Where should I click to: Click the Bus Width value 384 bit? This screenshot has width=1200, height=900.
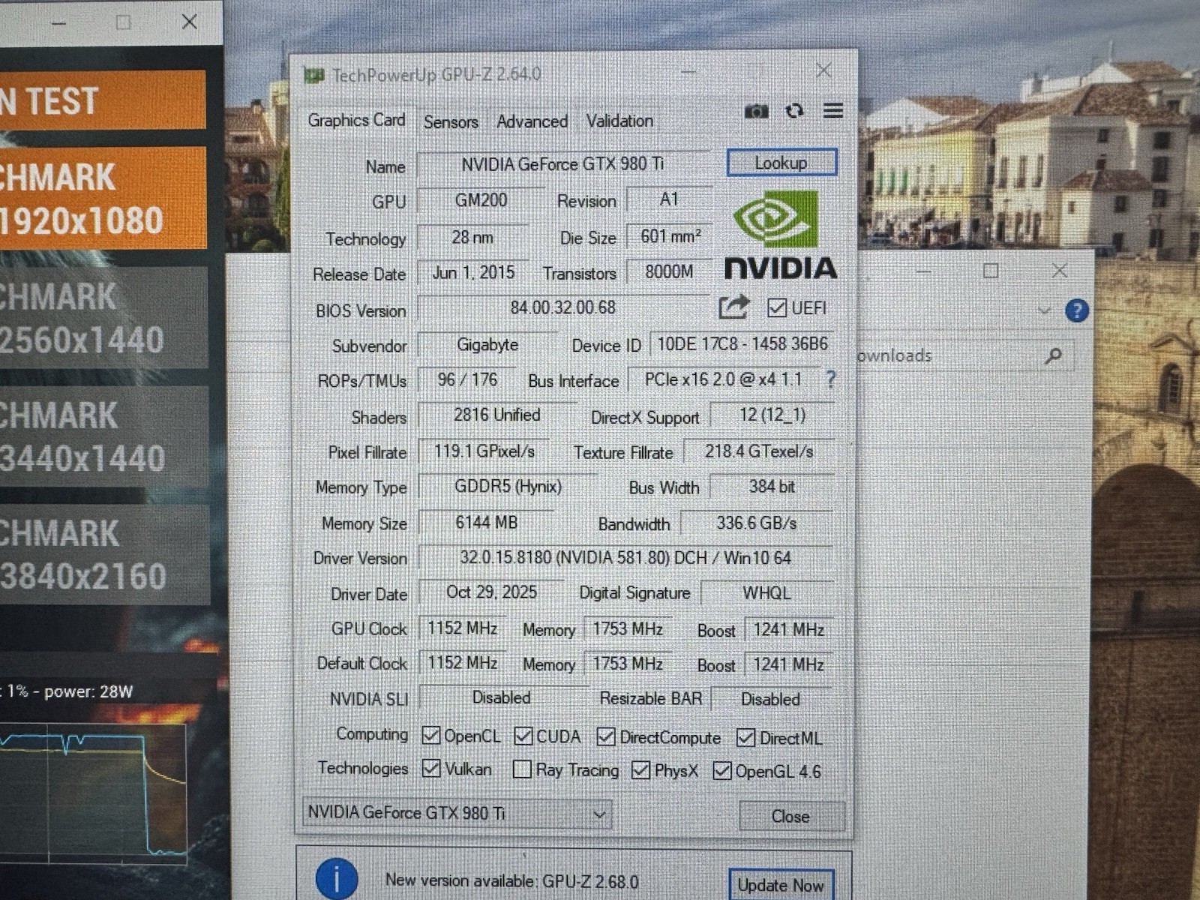[772, 486]
